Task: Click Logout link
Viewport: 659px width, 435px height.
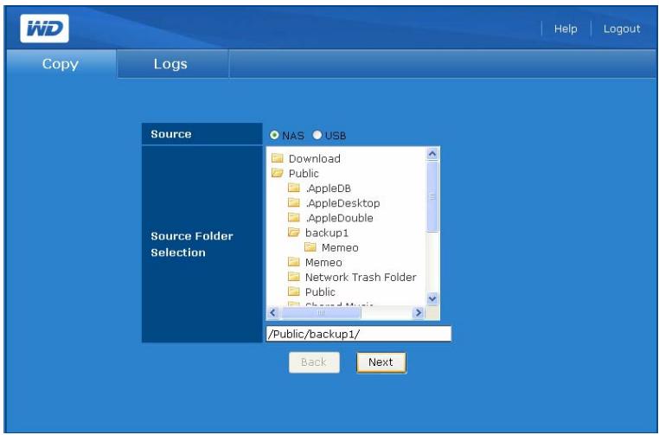Action: coord(622,29)
